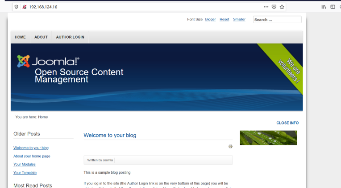Bookmark this page with the star icon
The image size is (341, 188).
coord(282,7)
